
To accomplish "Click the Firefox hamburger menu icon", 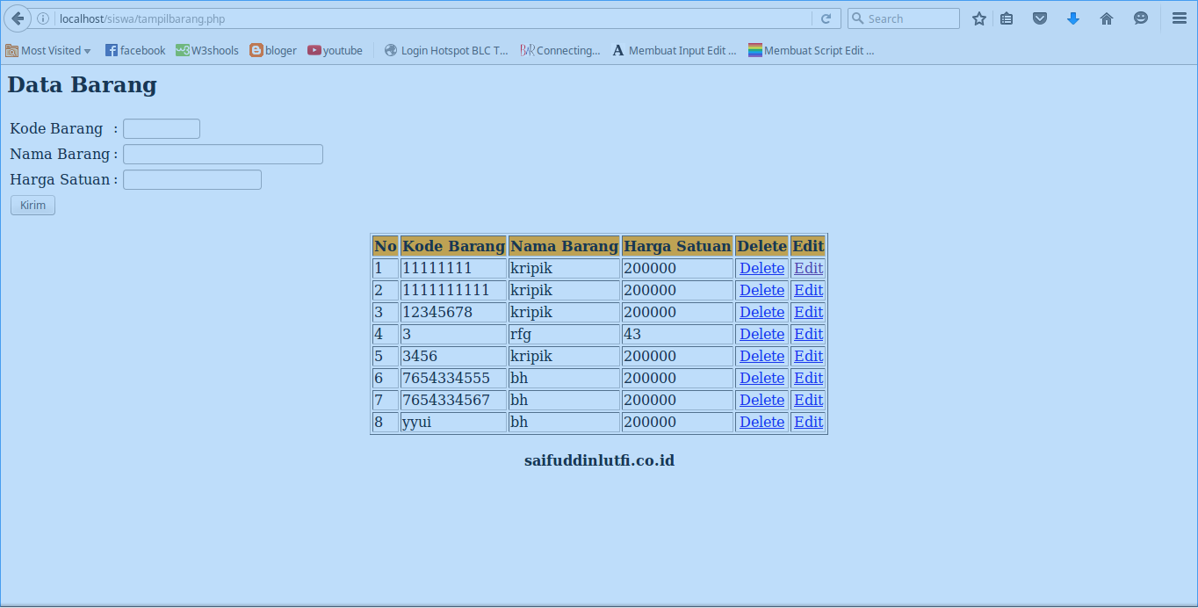I will (x=1178, y=18).
